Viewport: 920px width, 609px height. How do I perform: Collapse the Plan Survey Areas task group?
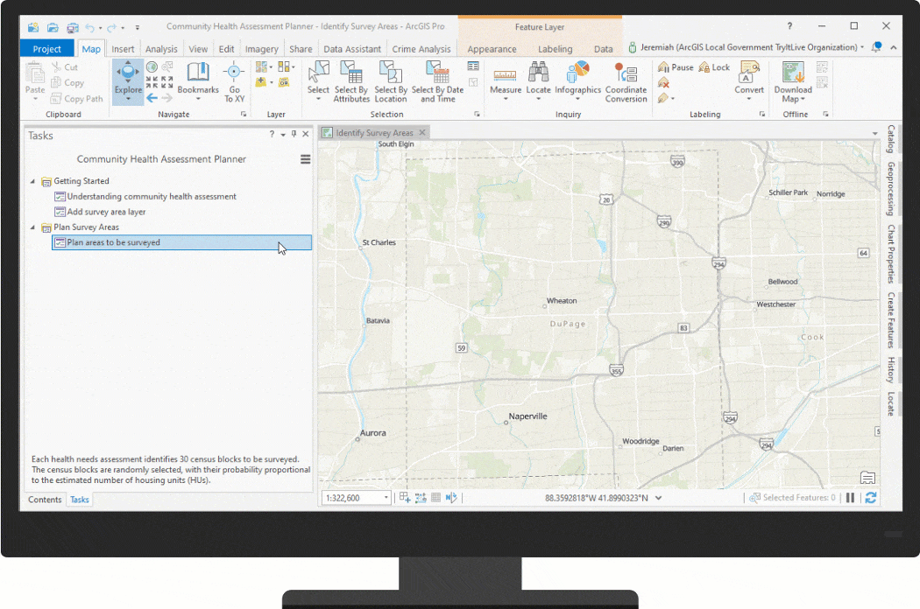click(x=32, y=227)
